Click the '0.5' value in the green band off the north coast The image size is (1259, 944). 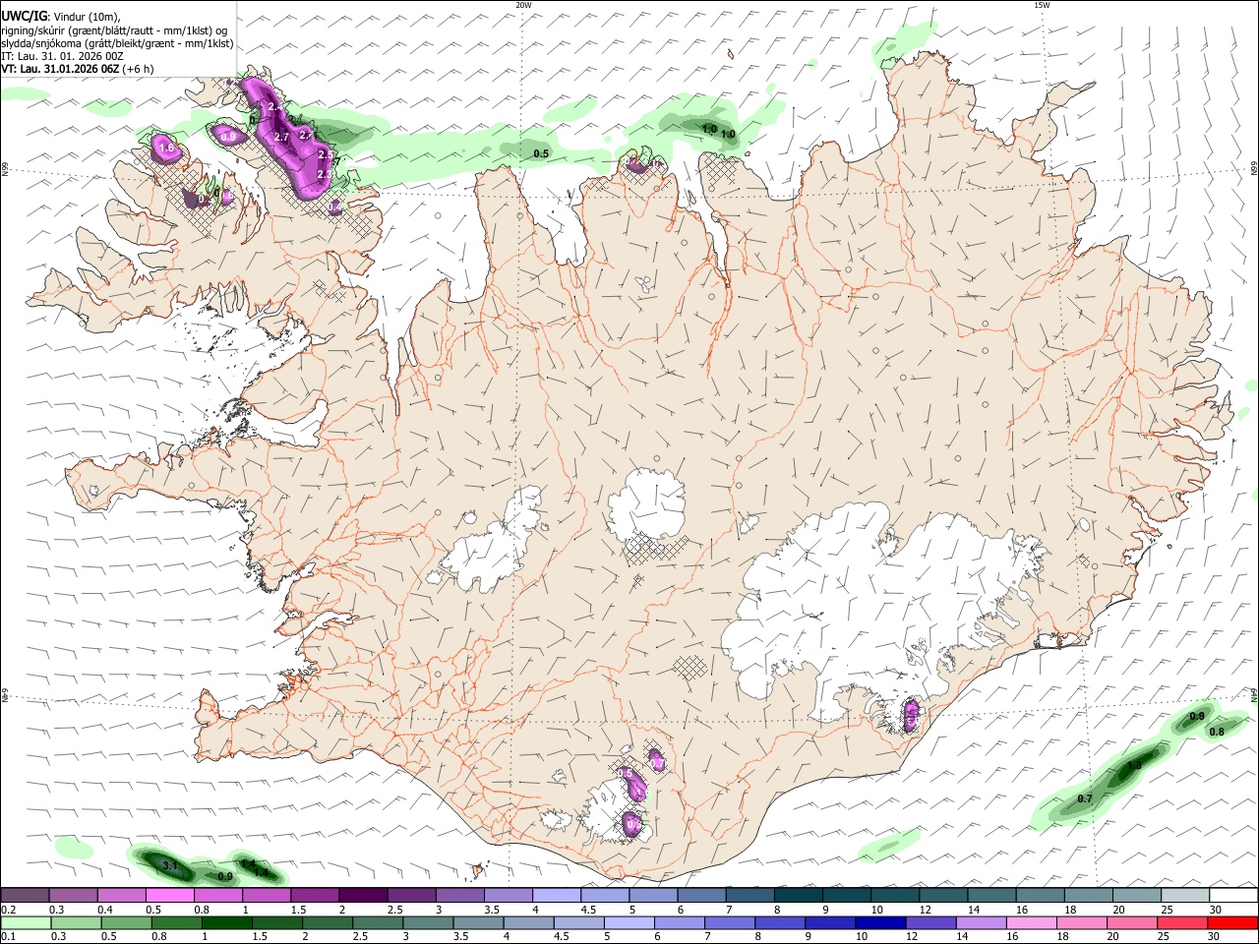(x=541, y=153)
